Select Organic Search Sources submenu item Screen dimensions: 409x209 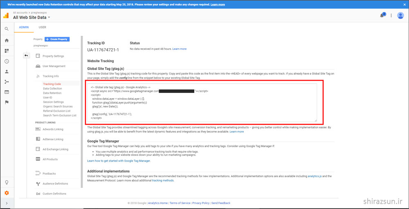point(58,106)
